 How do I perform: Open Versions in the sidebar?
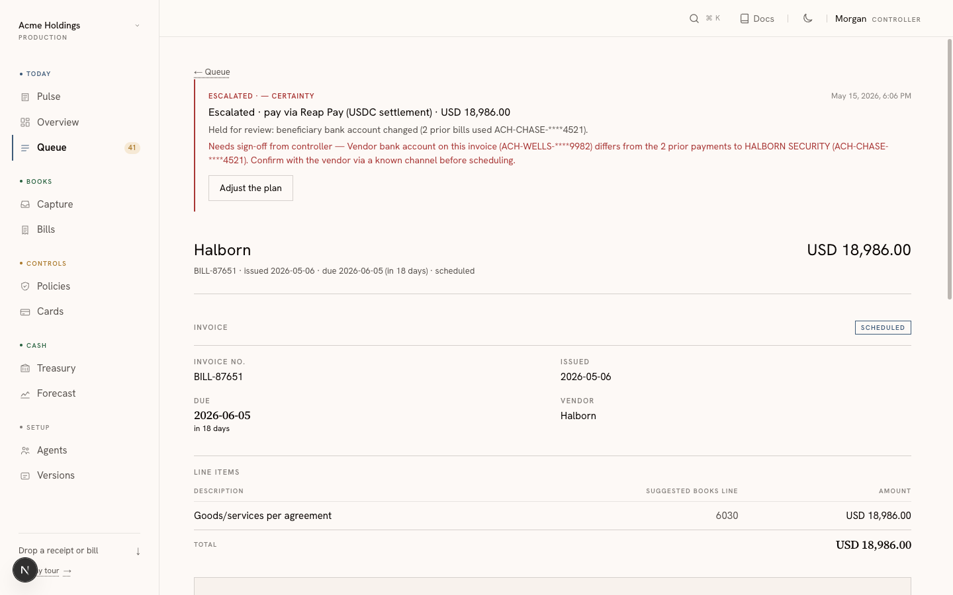tap(79, 476)
